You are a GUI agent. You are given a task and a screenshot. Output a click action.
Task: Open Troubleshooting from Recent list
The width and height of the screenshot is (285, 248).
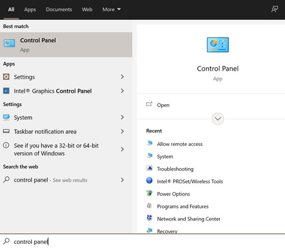[175, 169]
